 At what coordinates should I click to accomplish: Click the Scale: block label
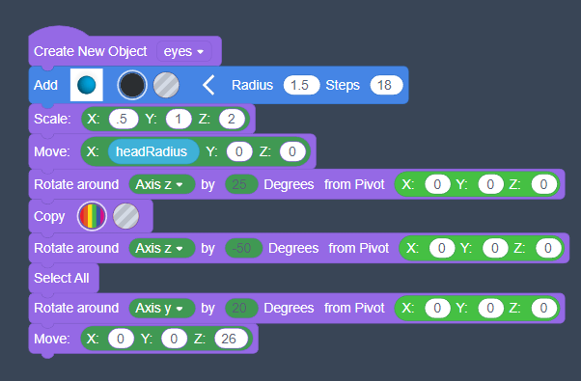(x=52, y=120)
